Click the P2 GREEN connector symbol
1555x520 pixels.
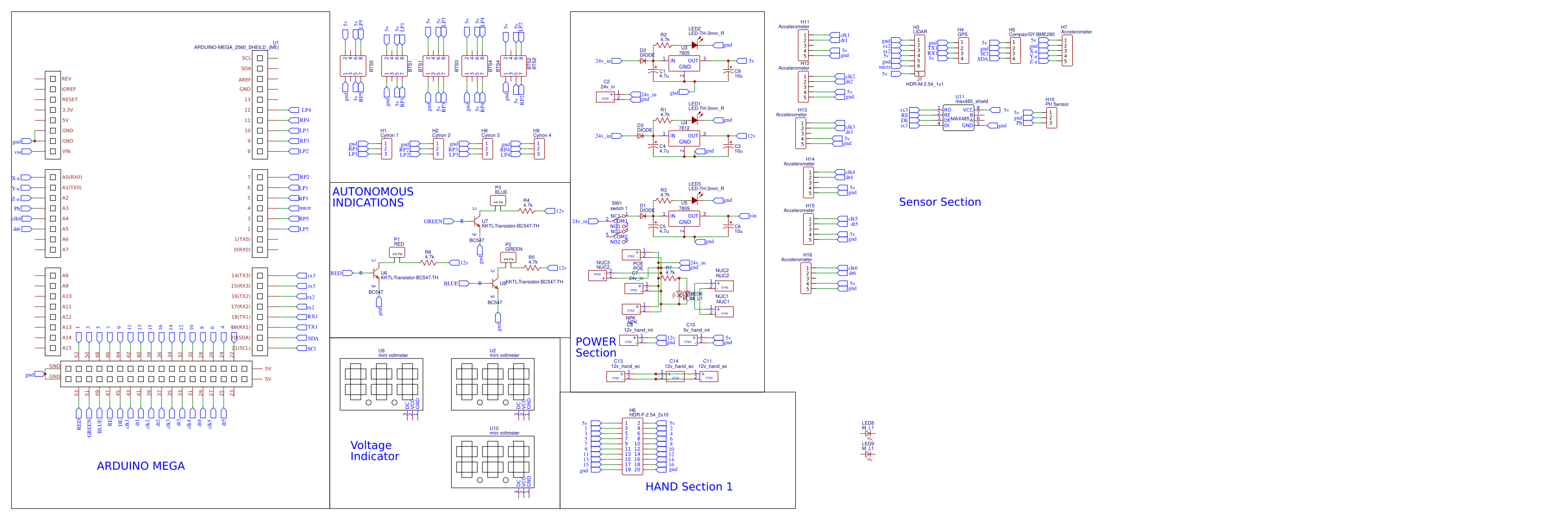[x=508, y=258]
